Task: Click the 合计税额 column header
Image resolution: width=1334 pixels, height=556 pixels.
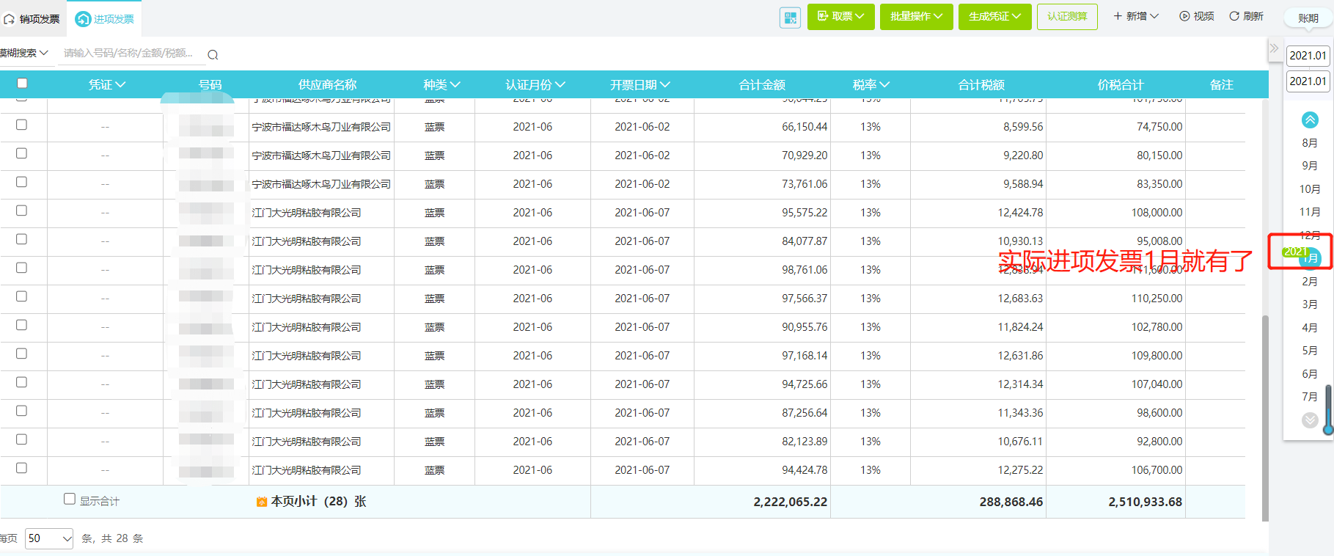Action: click(x=981, y=85)
